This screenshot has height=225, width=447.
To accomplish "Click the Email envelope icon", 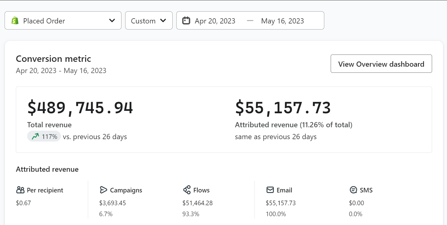I will 270,190.
